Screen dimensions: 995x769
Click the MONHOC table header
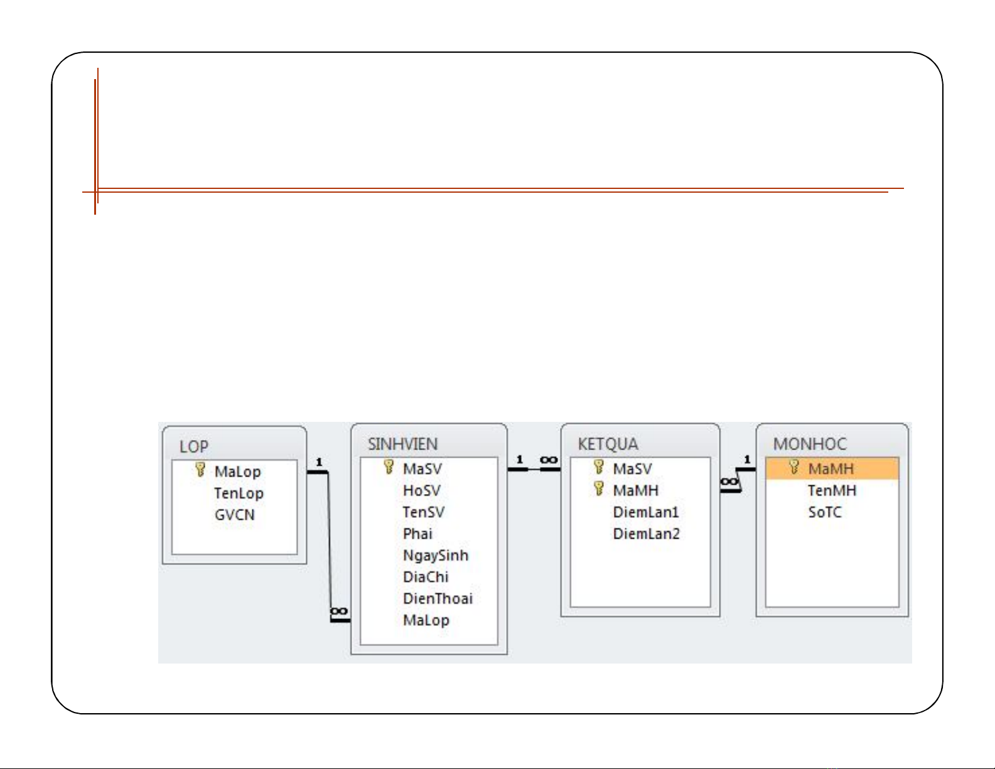pyautogui.click(x=831, y=444)
